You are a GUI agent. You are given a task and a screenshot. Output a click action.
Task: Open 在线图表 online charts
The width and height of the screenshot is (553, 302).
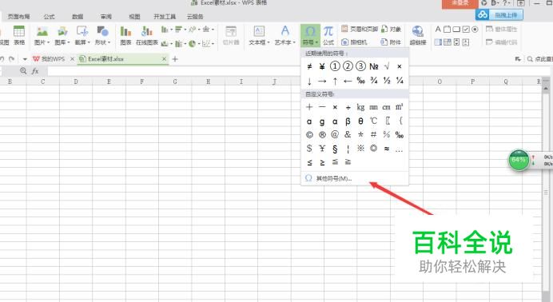147,35
